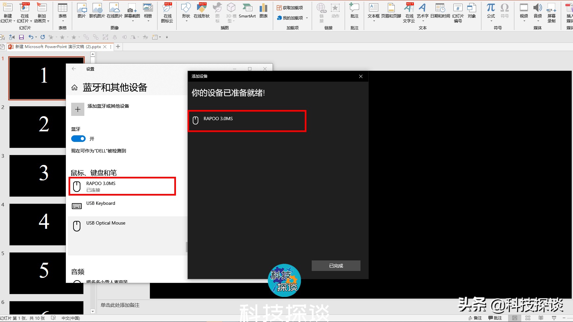Insert a 批注 comment from ribbon
The height and width of the screenshot is (322, 573).
coord(355,11)
